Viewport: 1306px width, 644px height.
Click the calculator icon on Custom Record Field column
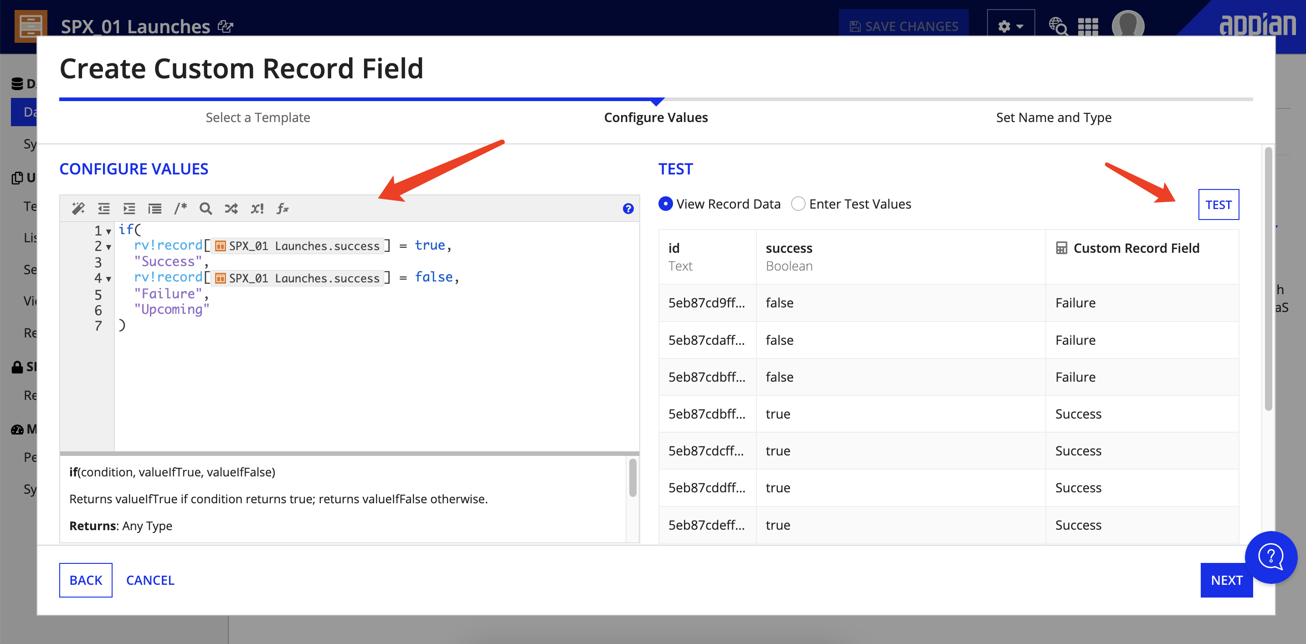[x=1062, y=248]
